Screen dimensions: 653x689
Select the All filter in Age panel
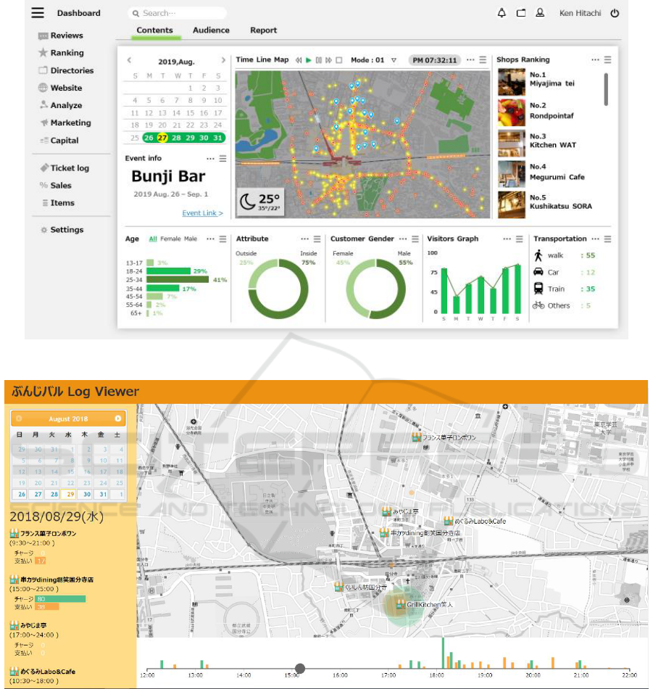(153, 239)
